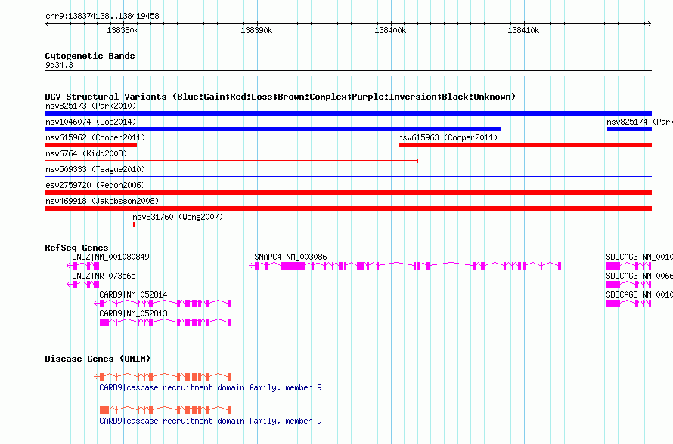Click the Disease Genes (OMIM) track title
Image resolution: width=673 pixels, height=444 pixels.
point(98,359)
